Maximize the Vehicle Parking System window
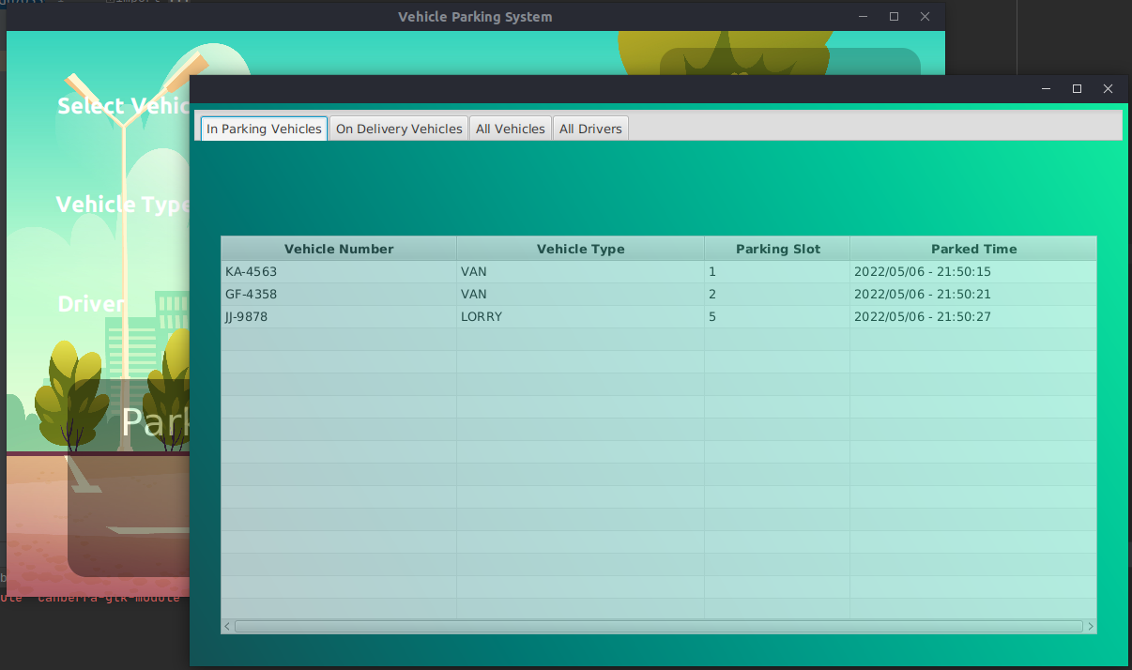The image size is (1132, 670). pos(894,16)
